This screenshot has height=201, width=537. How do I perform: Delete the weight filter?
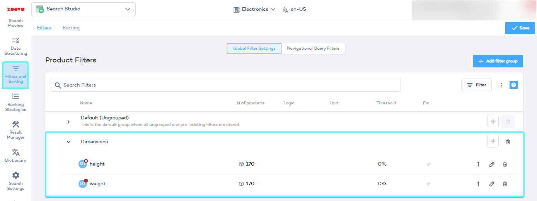pyautogui.click(x=505, y=184)
